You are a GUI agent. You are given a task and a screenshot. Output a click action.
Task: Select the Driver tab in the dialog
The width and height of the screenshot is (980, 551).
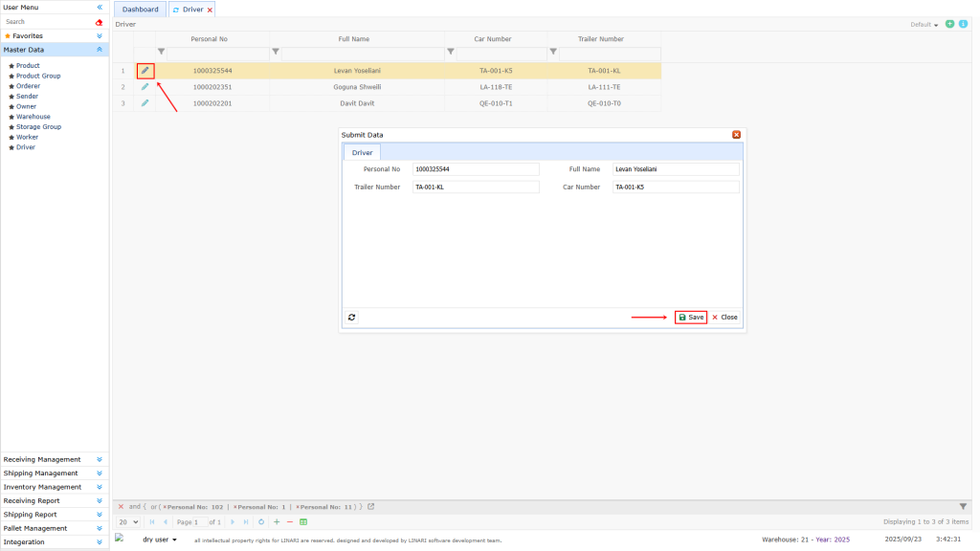pos(362,152)
